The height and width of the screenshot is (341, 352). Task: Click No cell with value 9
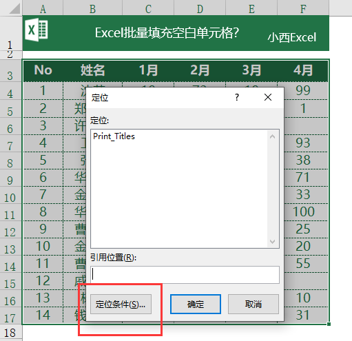(43, 229)
